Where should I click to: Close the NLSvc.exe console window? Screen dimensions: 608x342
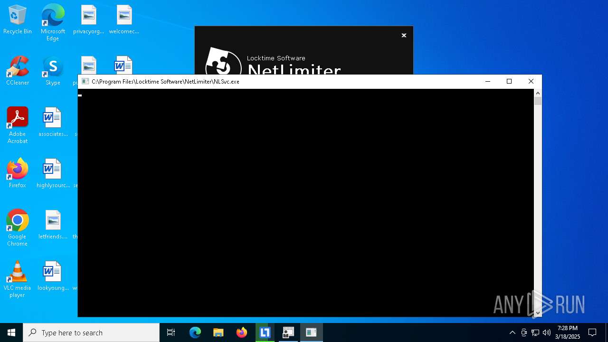[x=531, y=81]
